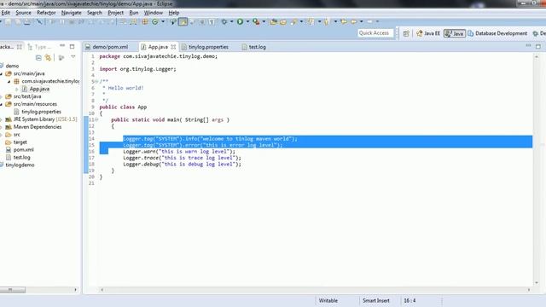The width and height of the screenshot is (546, 307).
Task: Open the demo/pom.xml editor tab
Action: pyautogui.click(x=107, y=47)
